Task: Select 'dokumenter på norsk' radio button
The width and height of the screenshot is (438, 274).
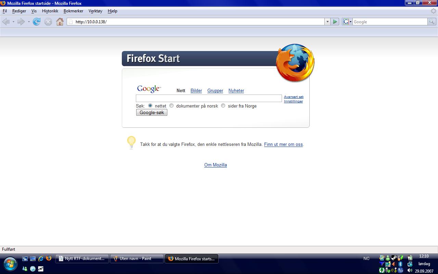Action: (171, 105)
